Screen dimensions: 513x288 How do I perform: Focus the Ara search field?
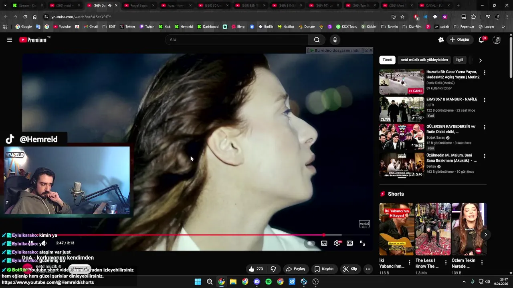point(237,40)
